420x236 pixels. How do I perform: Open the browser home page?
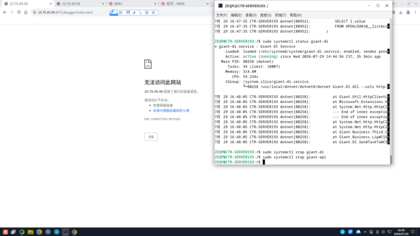point(26,12)
